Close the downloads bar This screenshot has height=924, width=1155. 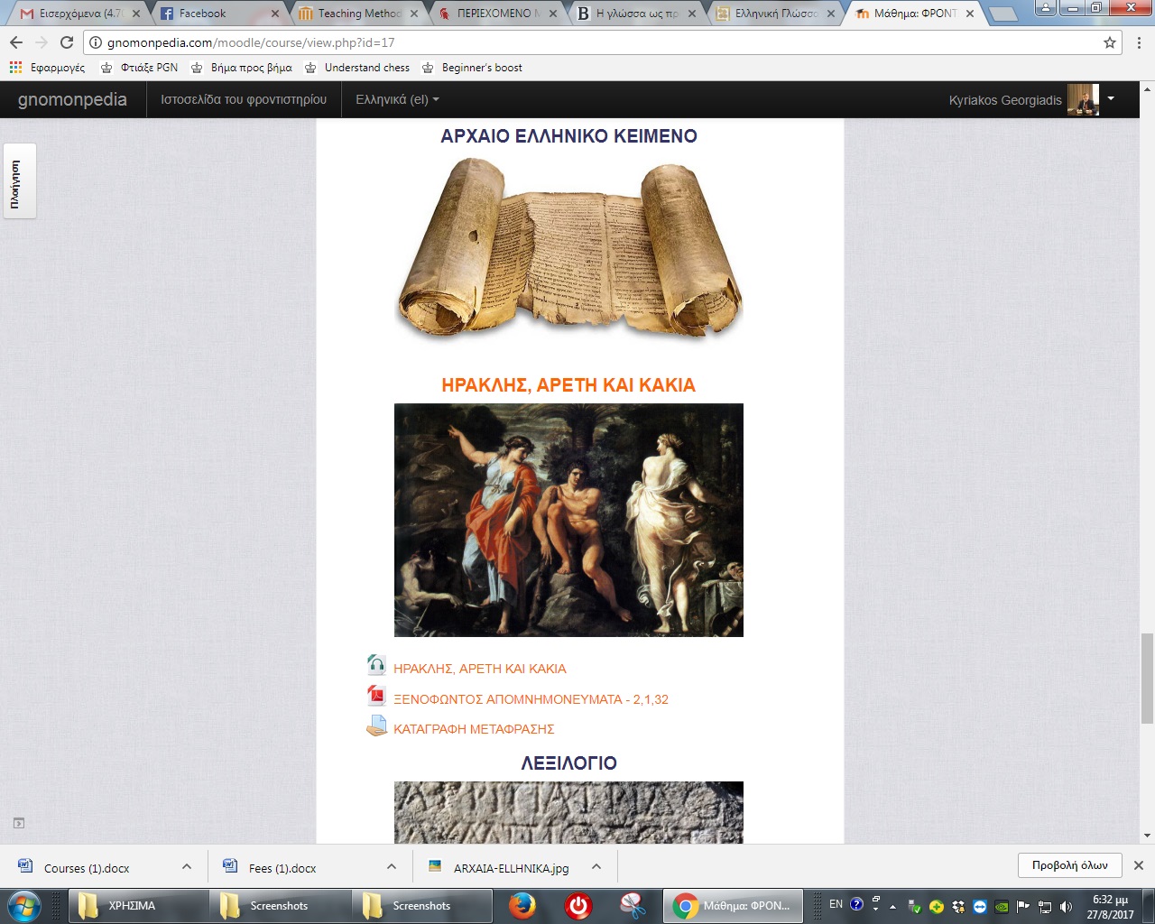[1139, 865]
